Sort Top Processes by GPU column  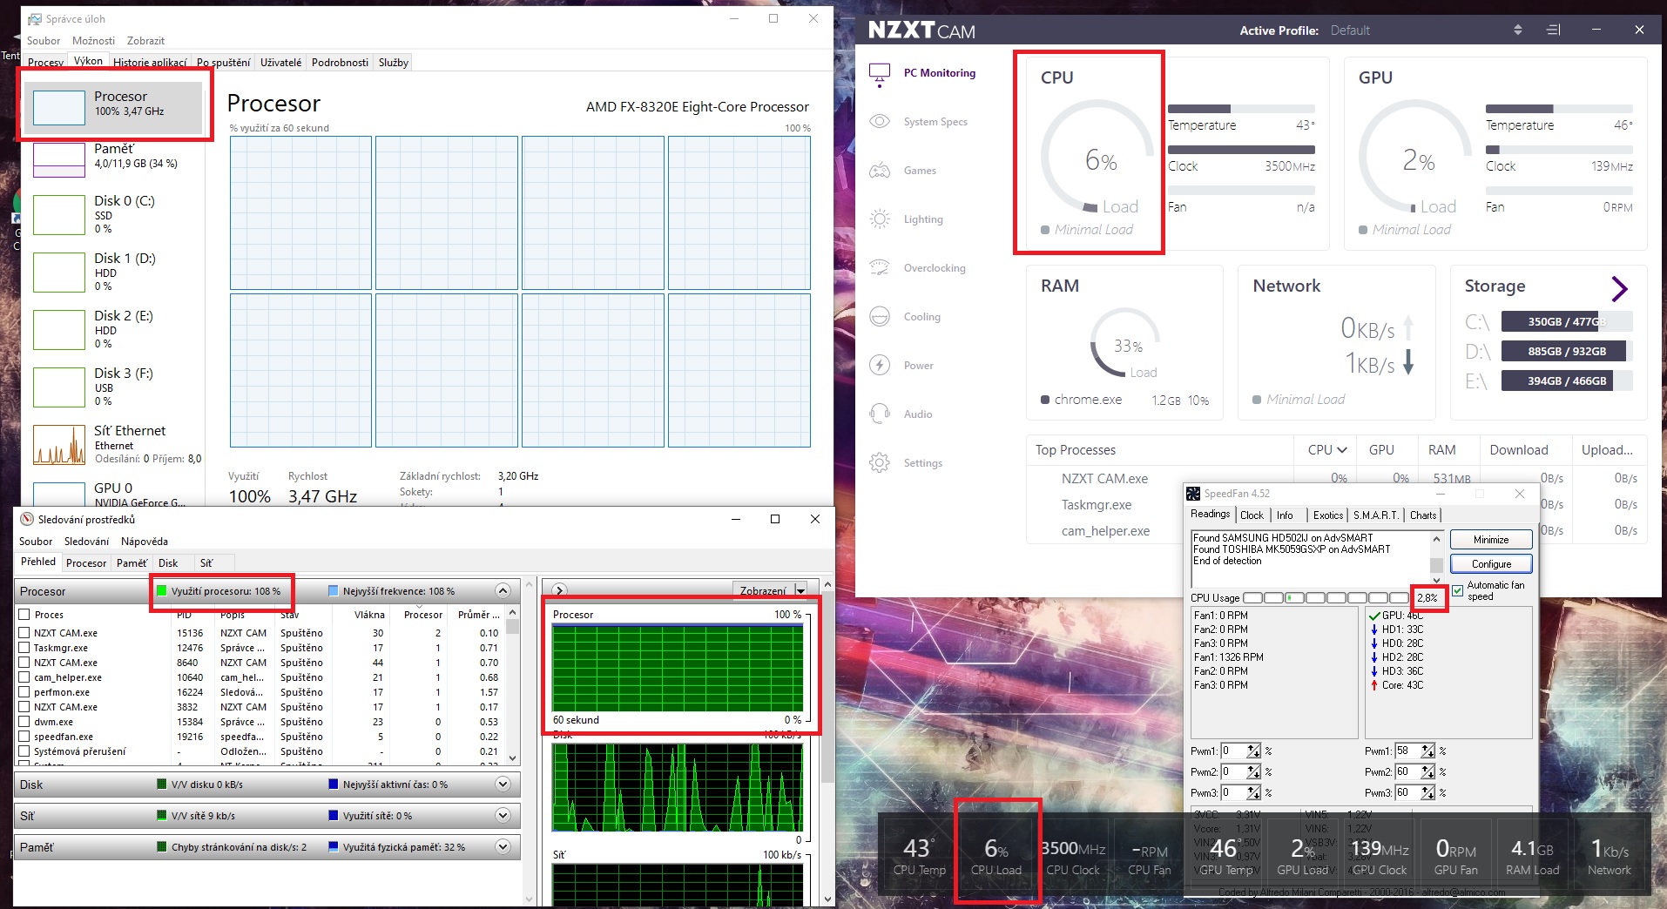point(1381,450)
